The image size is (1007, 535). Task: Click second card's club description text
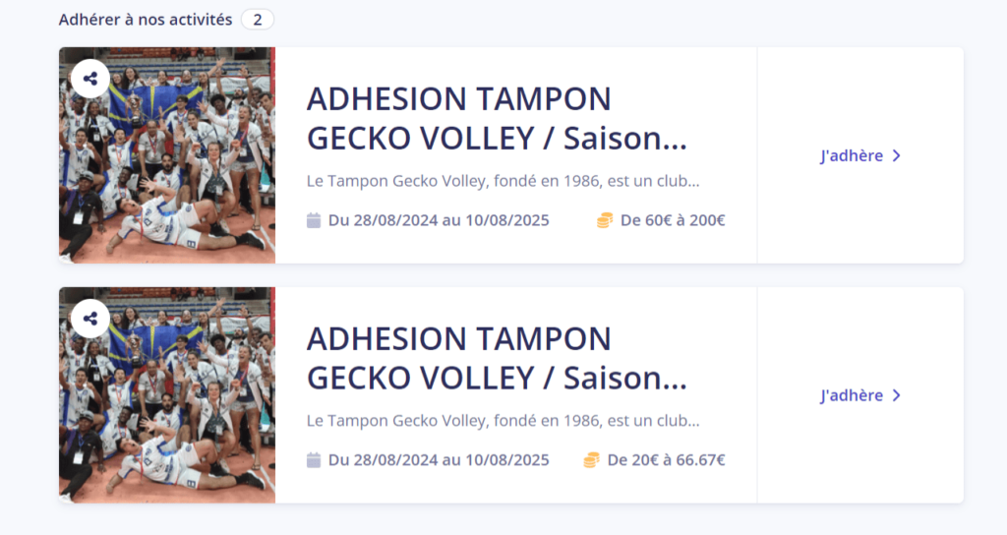(503, 421)
